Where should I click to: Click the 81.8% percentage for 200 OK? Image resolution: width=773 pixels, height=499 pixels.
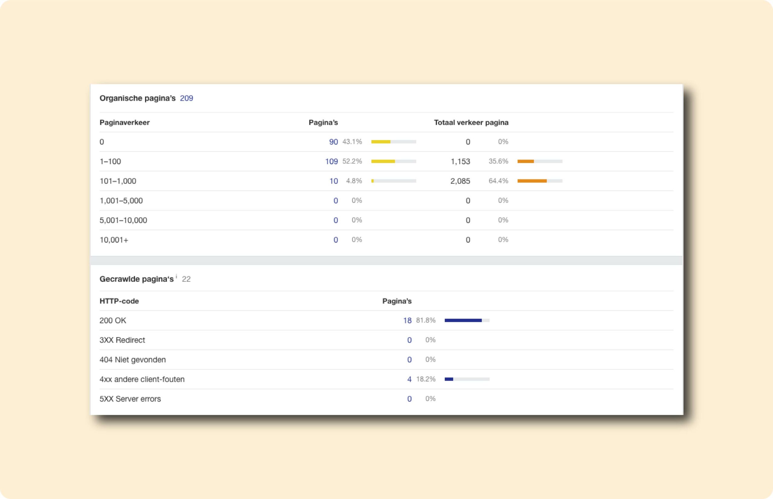pyautogui.click(x=426, y=320)
